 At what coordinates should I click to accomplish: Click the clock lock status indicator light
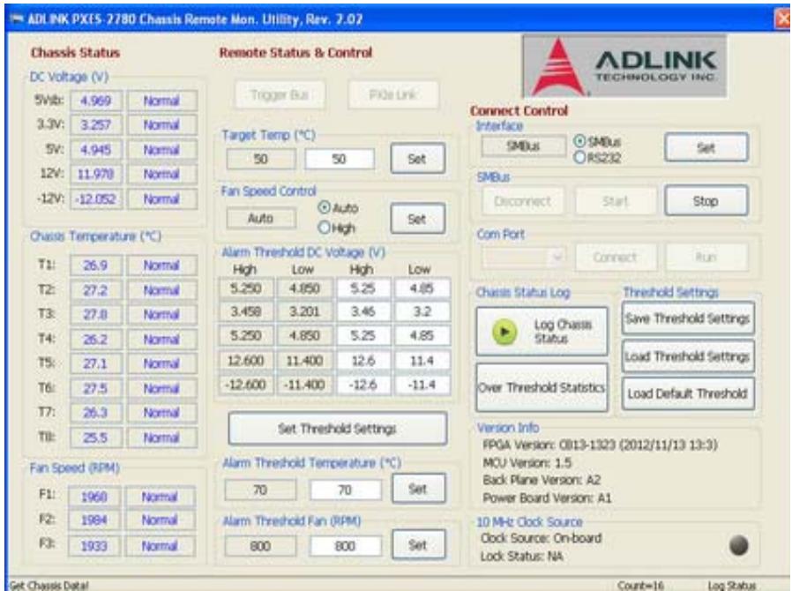coord(739,545)
